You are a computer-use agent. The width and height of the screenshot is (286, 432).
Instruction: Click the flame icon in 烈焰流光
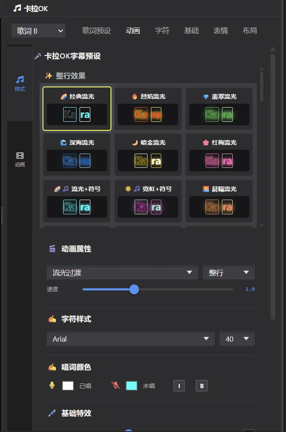pos(135,96)
